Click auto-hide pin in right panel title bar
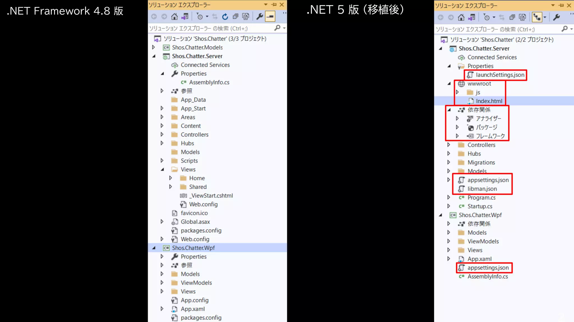Viewport: 574px width, 322px height. click(561, 5)
